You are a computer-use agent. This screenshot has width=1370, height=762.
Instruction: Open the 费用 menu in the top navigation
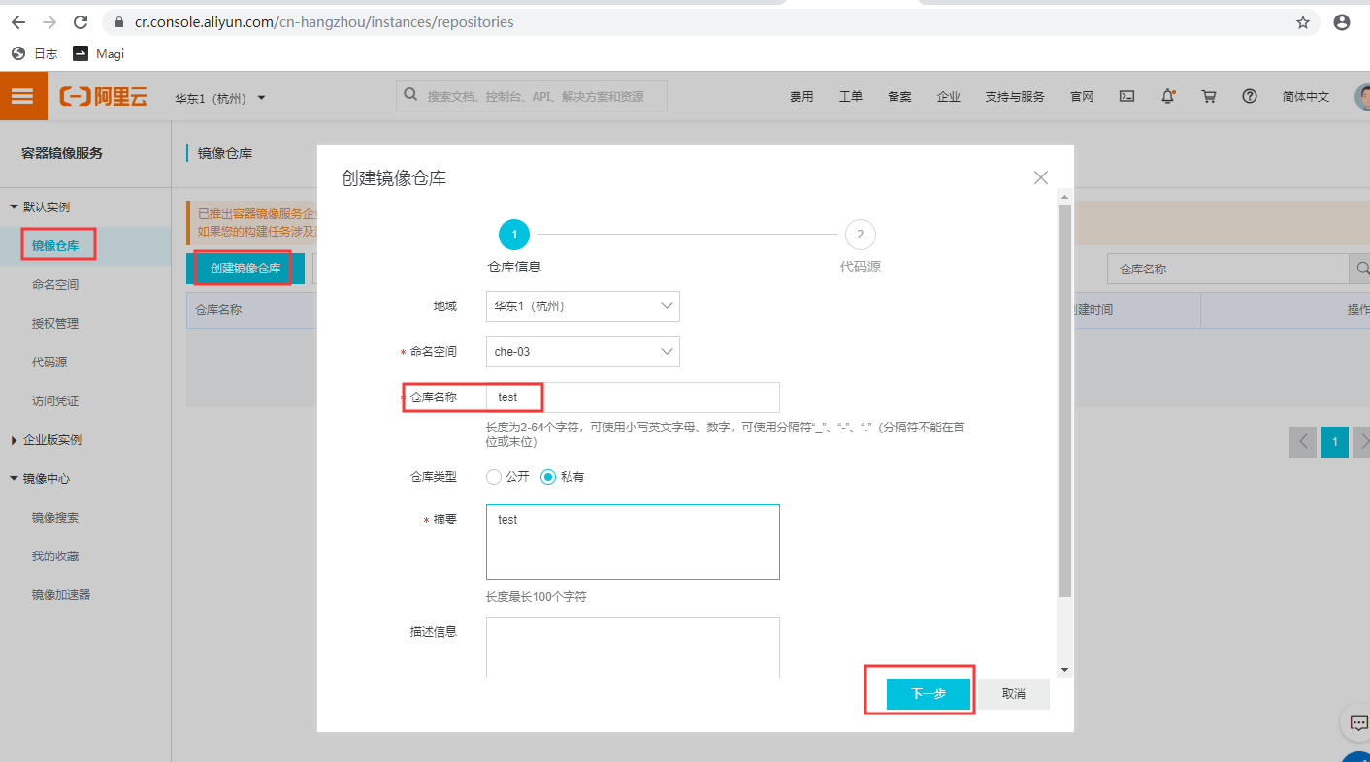tap(801, 96)
